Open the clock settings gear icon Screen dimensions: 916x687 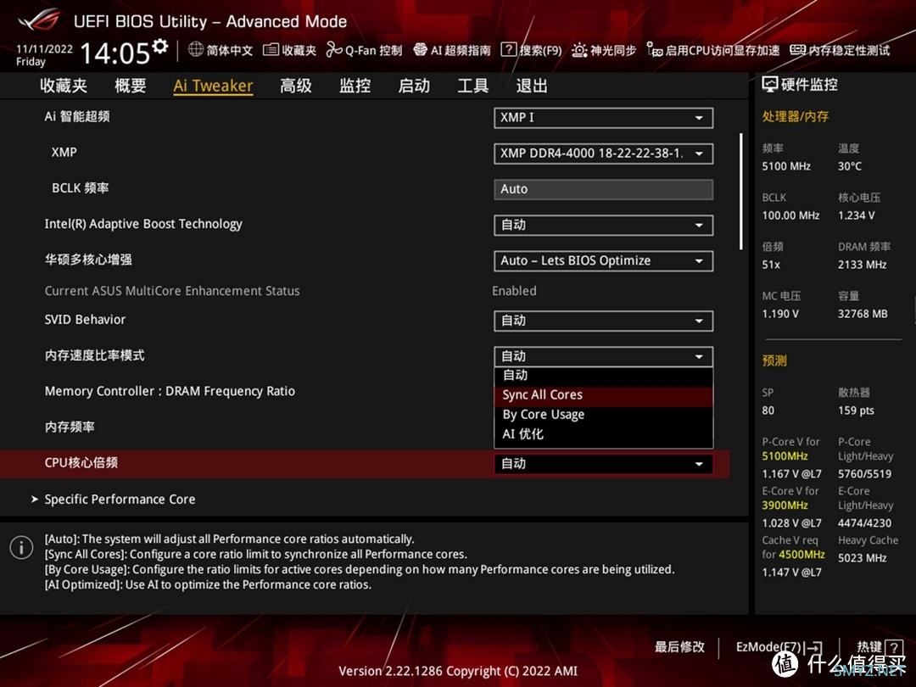click(x=160, y=46)
